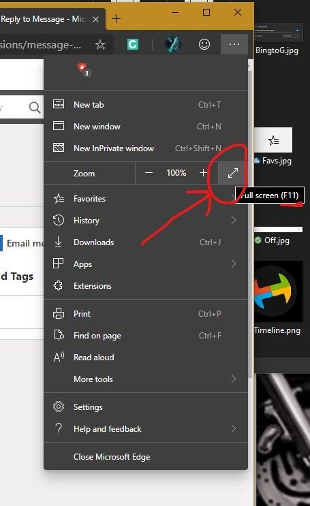Viewport: 310px width, 506px height.
Task: Expand the Apps submenu arrow
Action: (234, 264)
